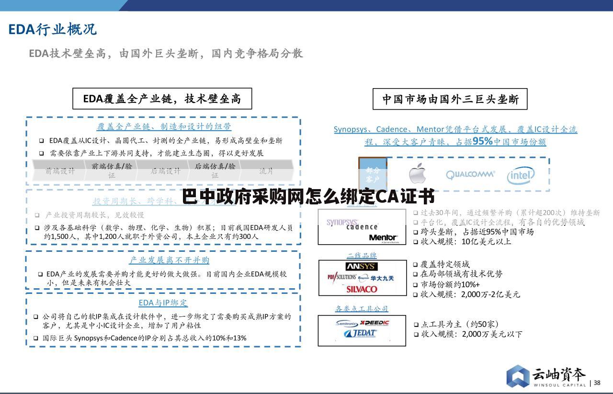Click the 华大九天 logo
Image resolution: width=613 pixels, height=394 pixels.
point(382,278)
